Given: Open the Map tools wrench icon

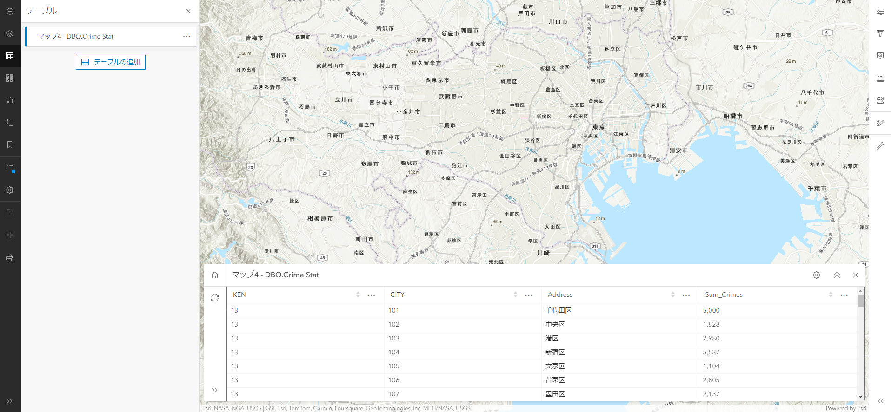Looking at the screenshot, I should (880, 146).
